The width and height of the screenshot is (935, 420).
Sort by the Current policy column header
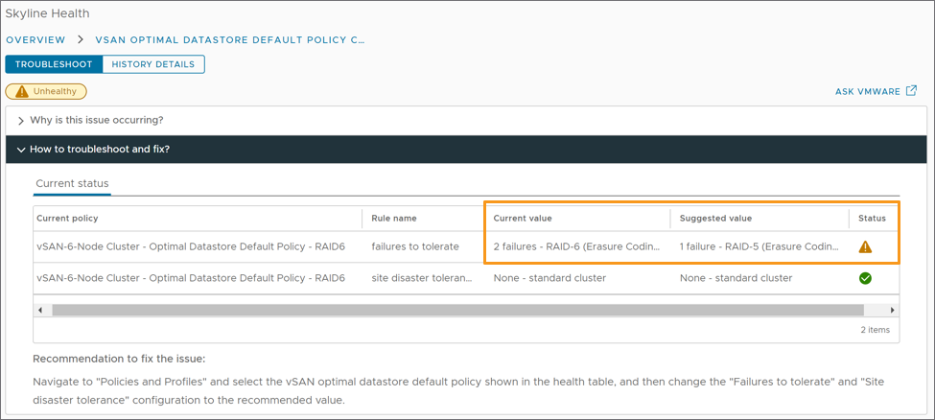[x=67, y=219]
